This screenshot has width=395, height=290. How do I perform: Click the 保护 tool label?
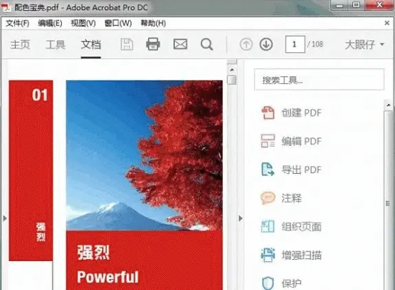click(x=292, y=283)
